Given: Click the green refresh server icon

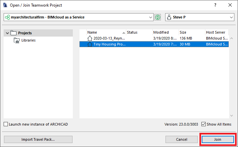Looking at the screenshot, I should coord(158,17).
